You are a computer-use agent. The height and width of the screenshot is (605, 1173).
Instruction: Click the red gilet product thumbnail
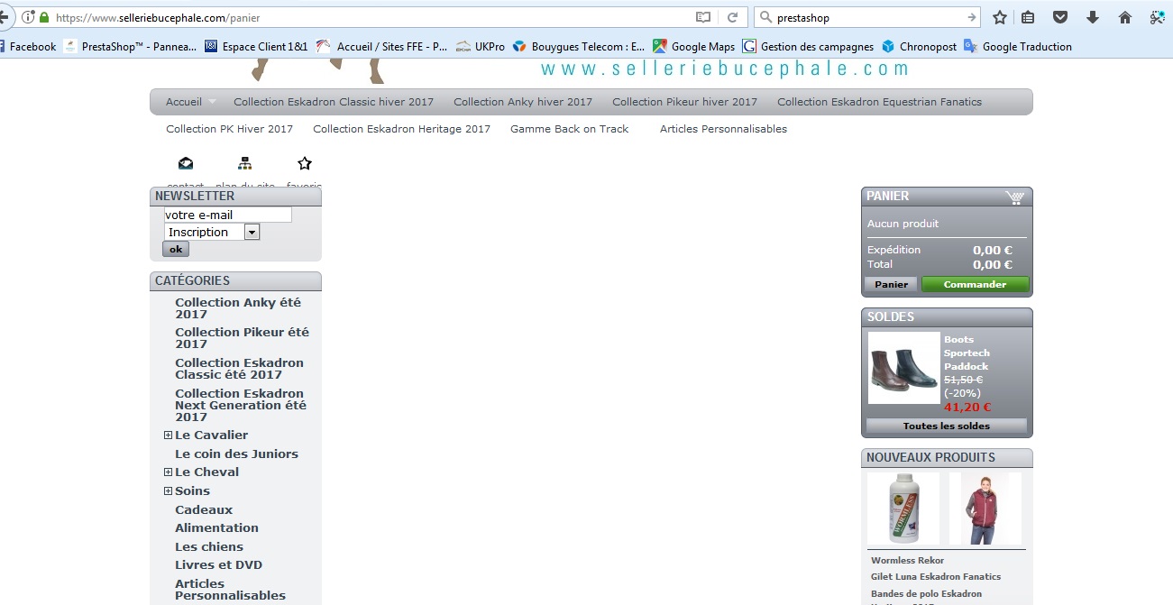coord(985,509)
